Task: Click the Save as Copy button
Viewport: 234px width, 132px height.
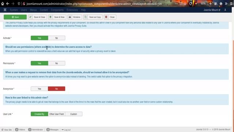Action: pos(93,17)
